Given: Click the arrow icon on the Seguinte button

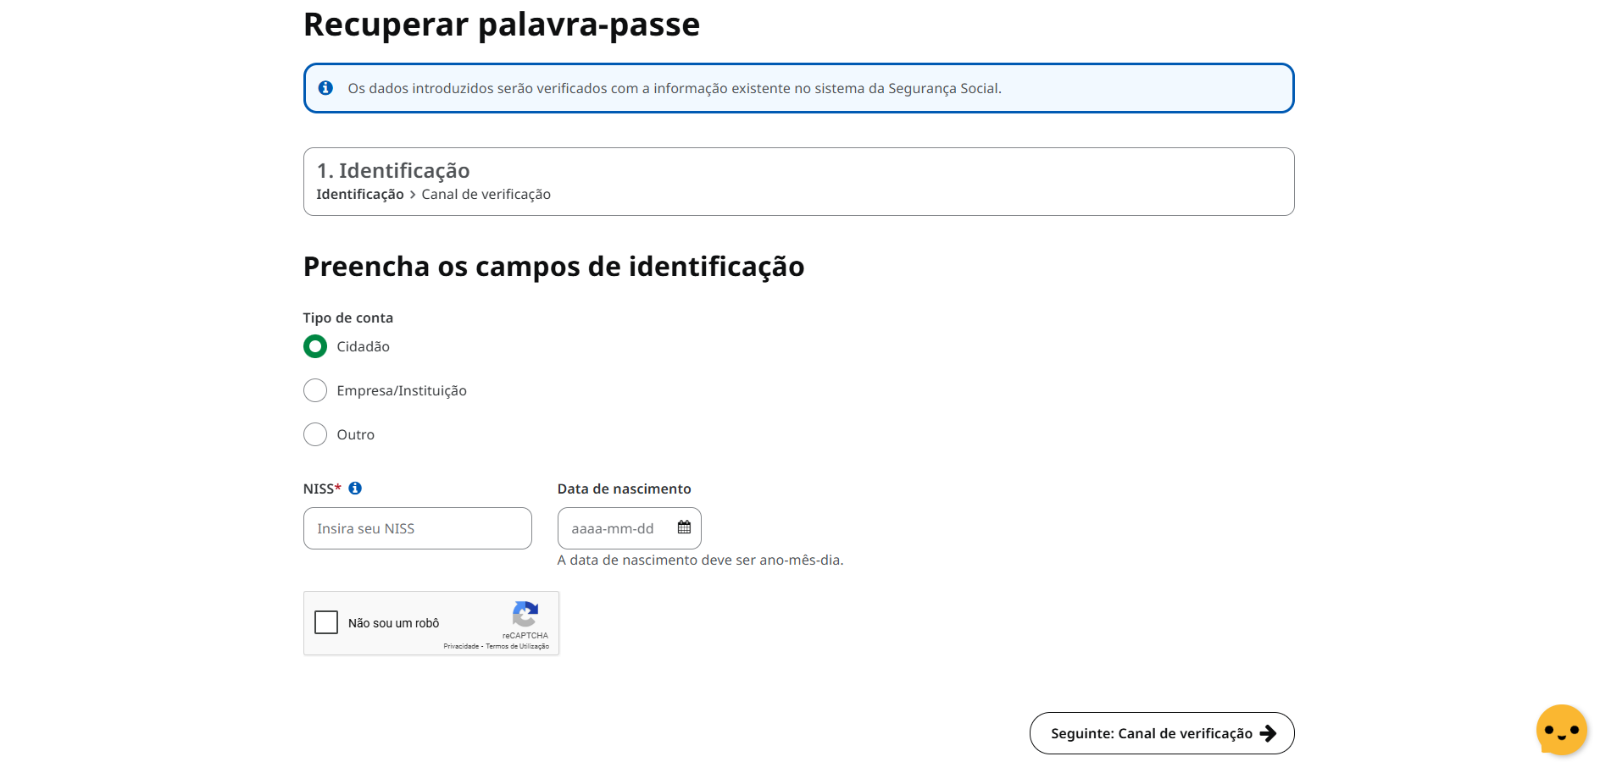Looking at the screenshot, I should pos(1269,733).
